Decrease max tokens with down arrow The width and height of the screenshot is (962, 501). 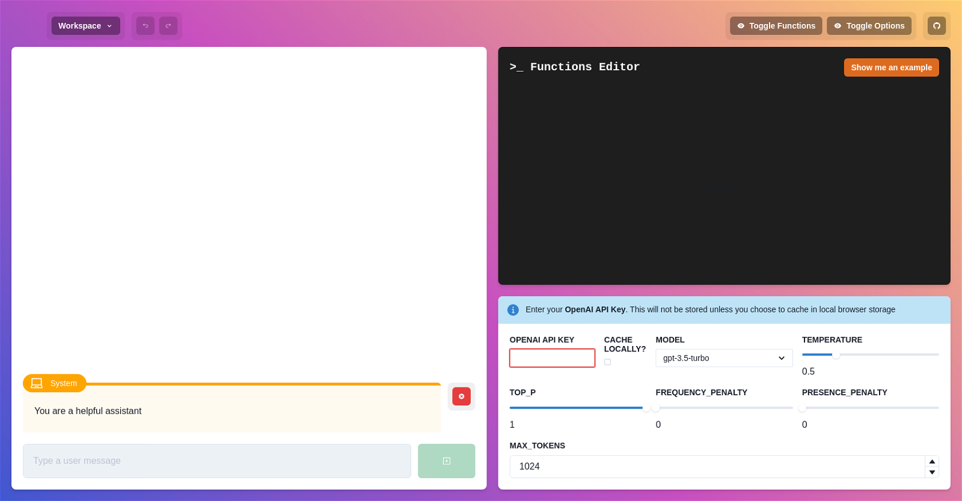point(932,472)
